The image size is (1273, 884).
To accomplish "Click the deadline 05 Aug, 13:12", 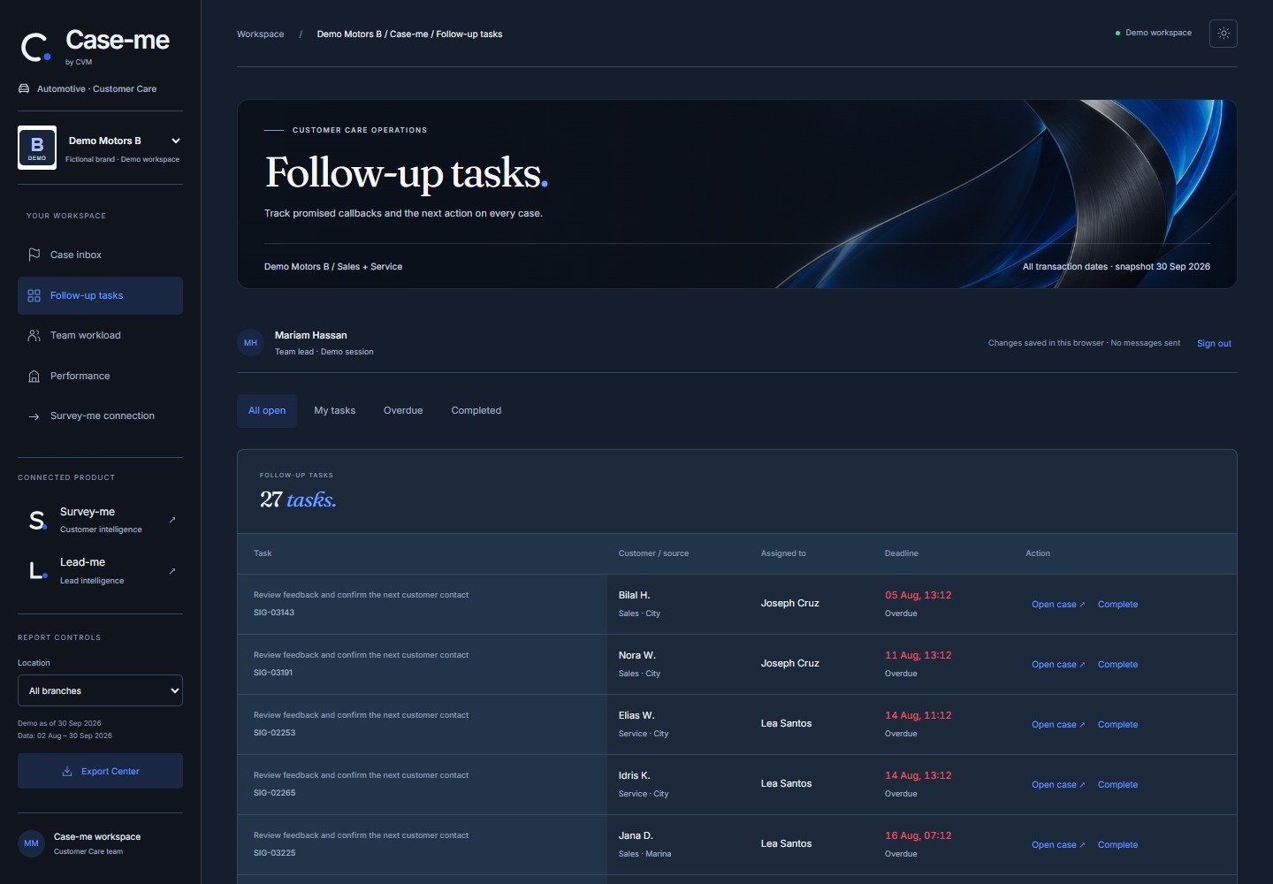I will click(x=919, y=595).
